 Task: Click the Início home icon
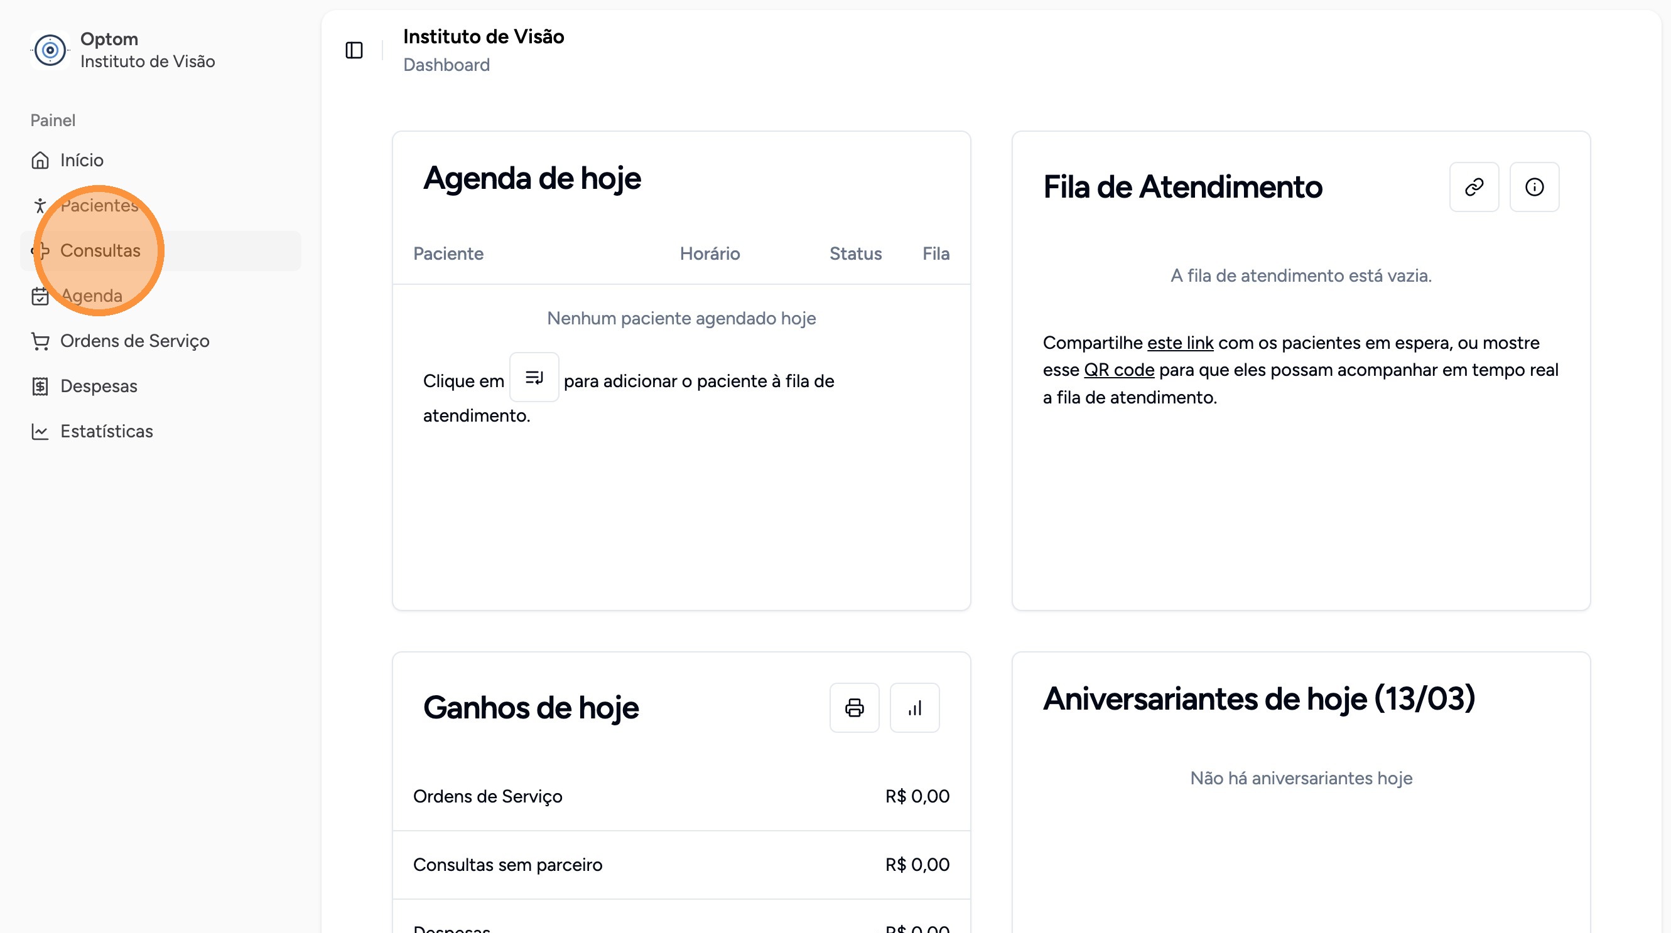(40, 160)
